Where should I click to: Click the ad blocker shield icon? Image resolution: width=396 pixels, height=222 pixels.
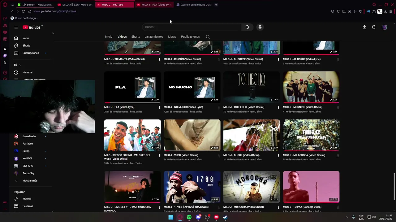click(x=349, y=11)
